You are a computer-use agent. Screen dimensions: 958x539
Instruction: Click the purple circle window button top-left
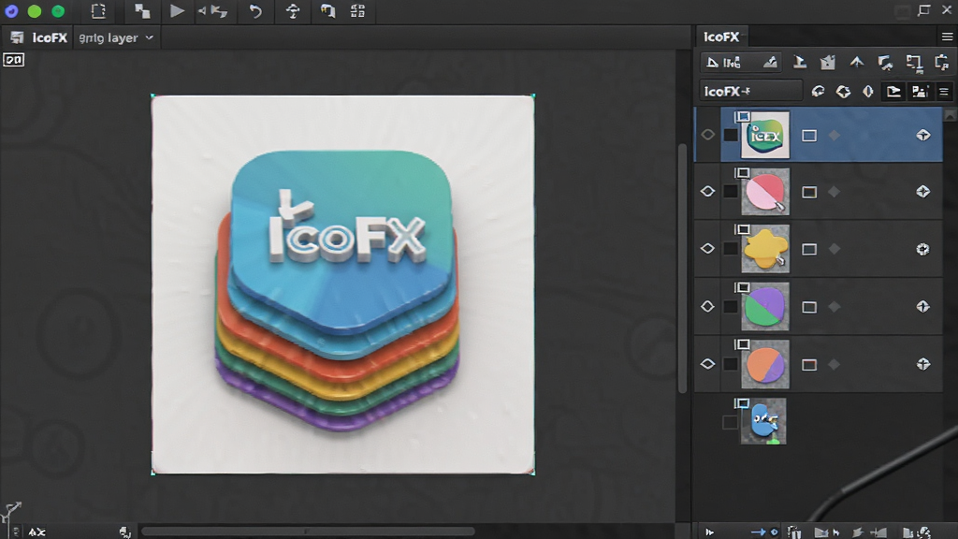(x=11, y=11)
